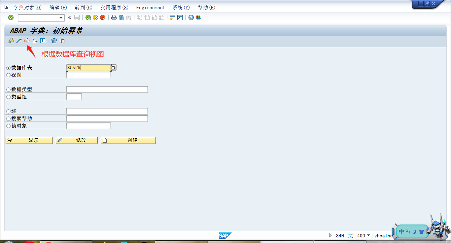Screen dimensions: 451x243
Task: Select the 视图 radio button
Action: 9,75
